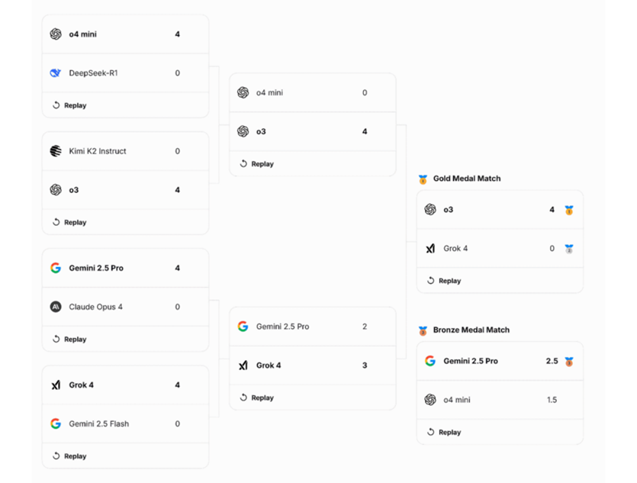Click the Google logo beside Gemini 2.5 Pro in the semifinal
The image size is (637, 483).
click(243, 327)
